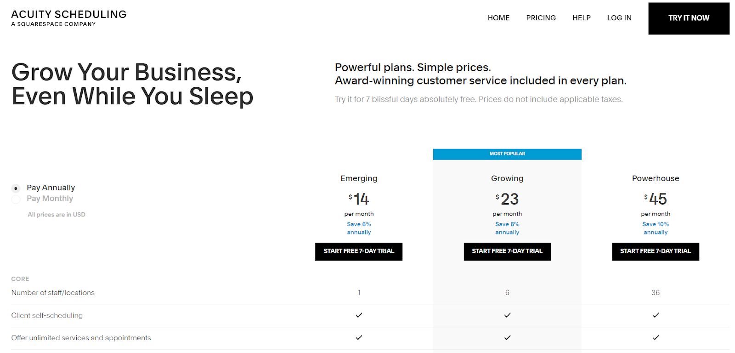Screen dimensions: 735x353
Task: Start free trial for Growing plan
Action: pyautogui.click(x=507, y=251)
